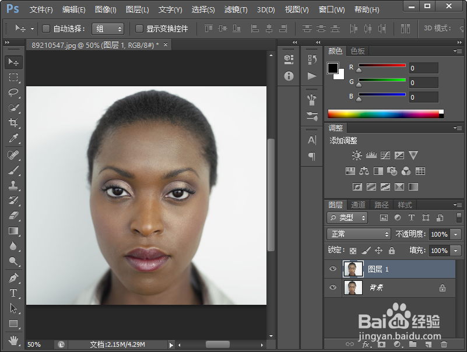This screenshot has width=467, height=352.
Task: Open the 不透明度 opacity dropdown arrow
Action: pos(456,234)
